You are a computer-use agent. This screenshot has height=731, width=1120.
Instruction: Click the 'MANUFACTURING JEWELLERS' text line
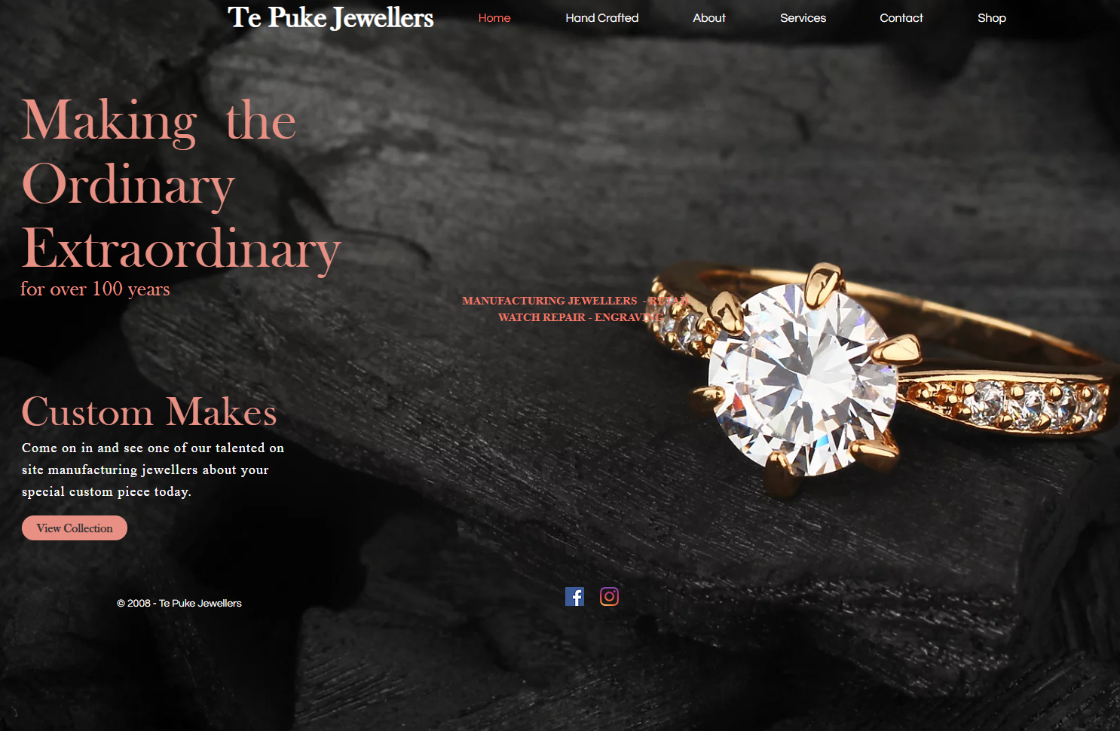coord(575,301)
